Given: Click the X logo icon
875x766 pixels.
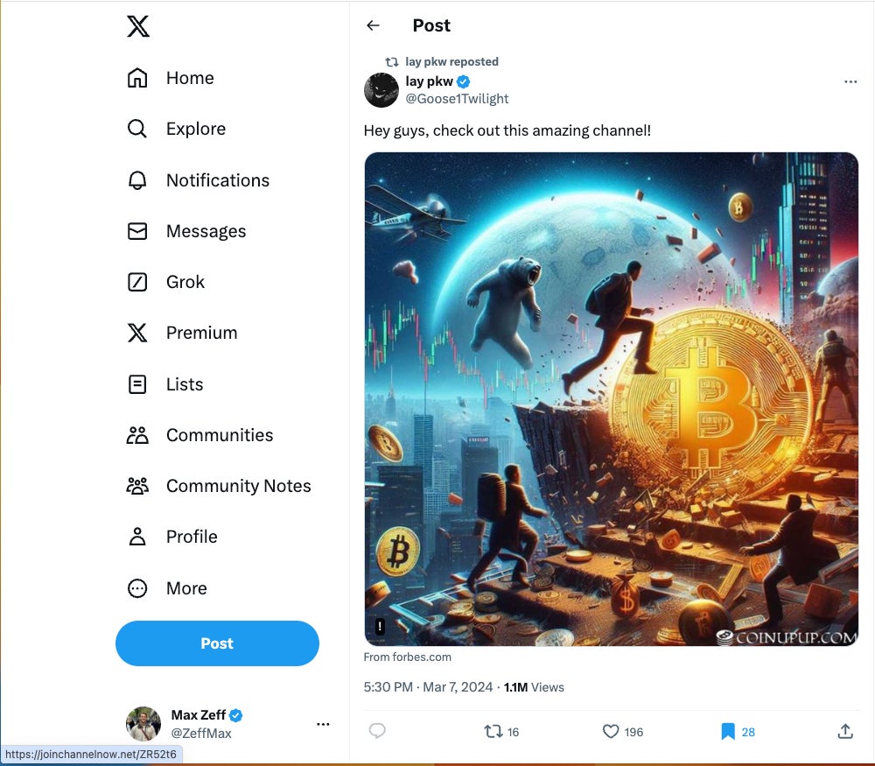Looking at the screenshot, I should pyautogui.click(x=138, y=26).
